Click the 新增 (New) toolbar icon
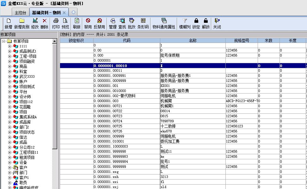 pyautogui.click(x=9, y=21)
